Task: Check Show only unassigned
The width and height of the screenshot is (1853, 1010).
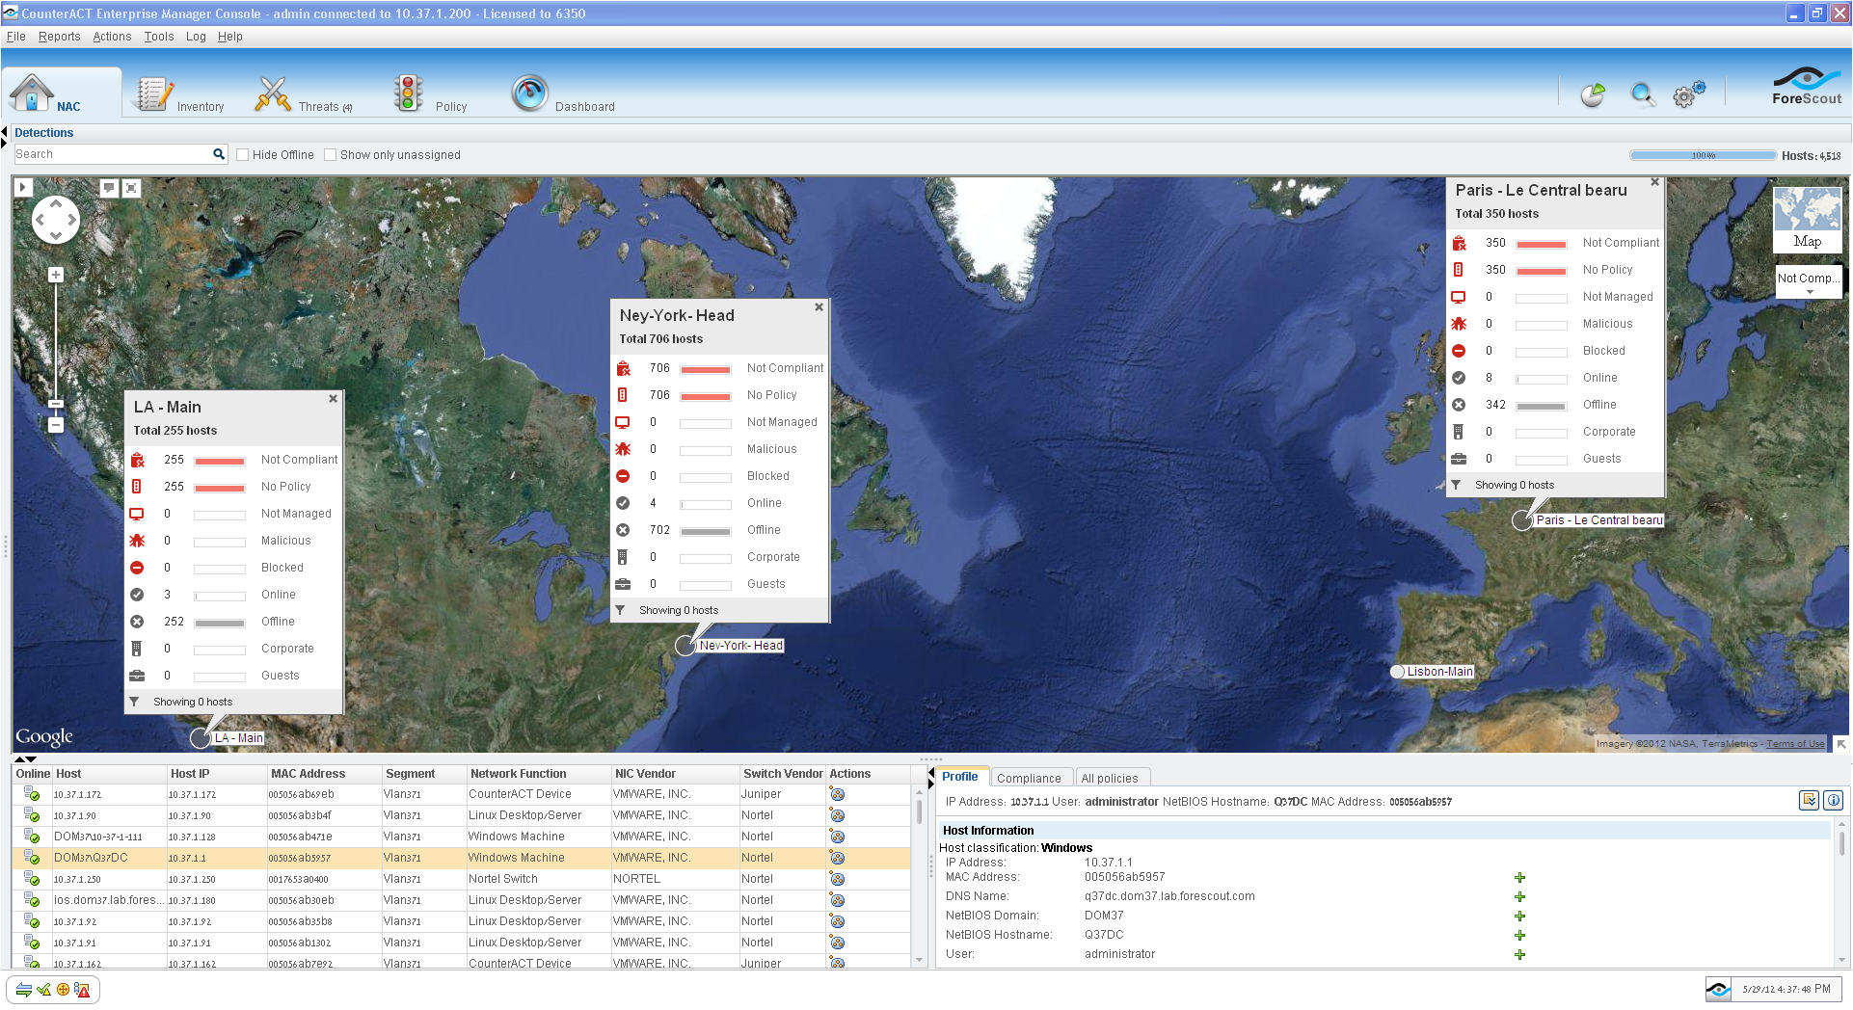Action: (x=331, y=155)
